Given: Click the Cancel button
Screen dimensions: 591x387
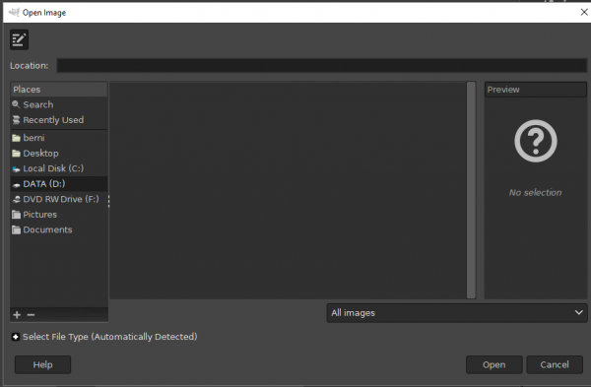Looking at the screenshot, I should [x=555, y=364].
